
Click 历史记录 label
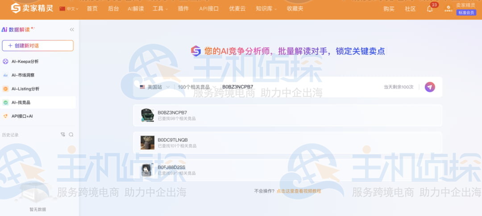[10, 135]
